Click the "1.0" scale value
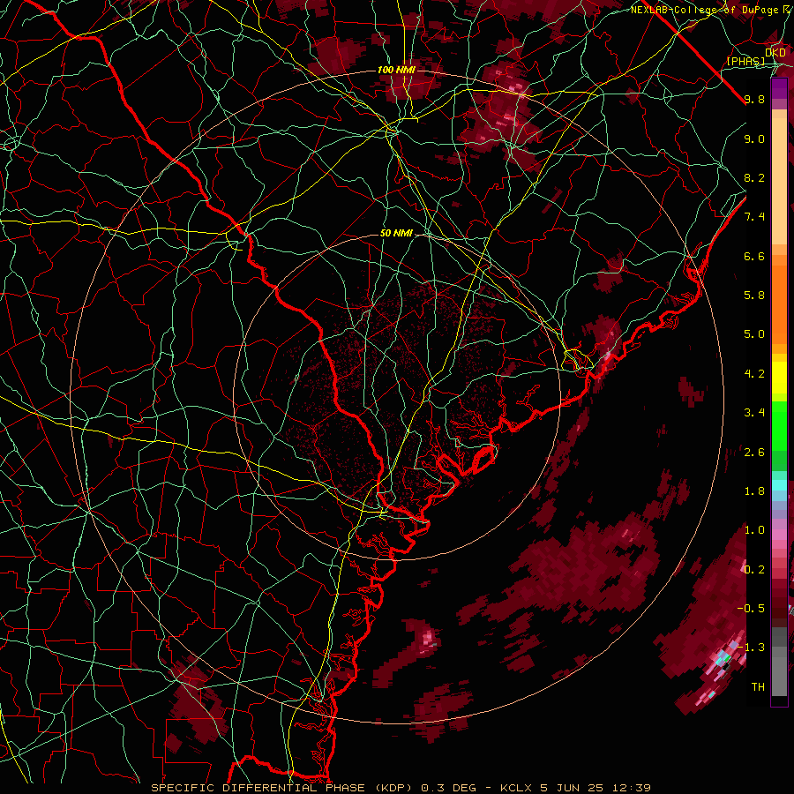This screenshot has height=794, width=794. [x=754, y=530]
